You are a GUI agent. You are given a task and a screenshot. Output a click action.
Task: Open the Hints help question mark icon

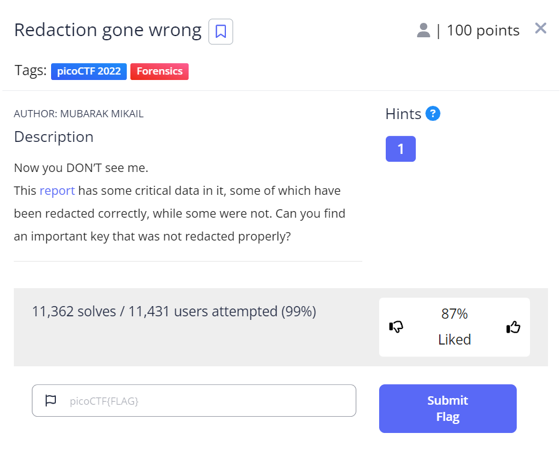433,114
